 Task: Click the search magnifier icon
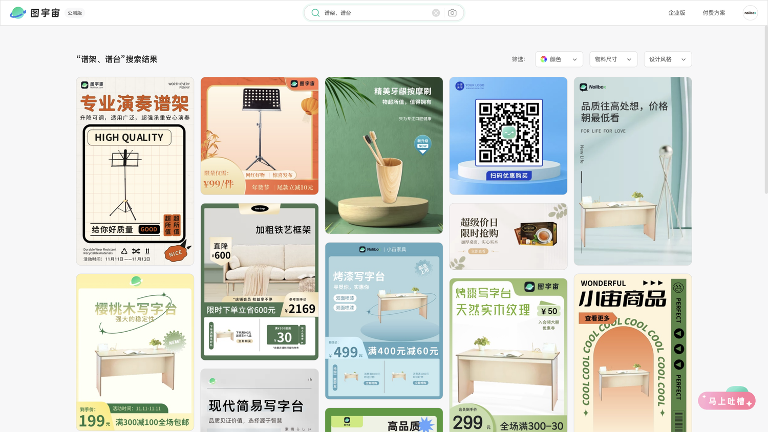tap(315, 13)
